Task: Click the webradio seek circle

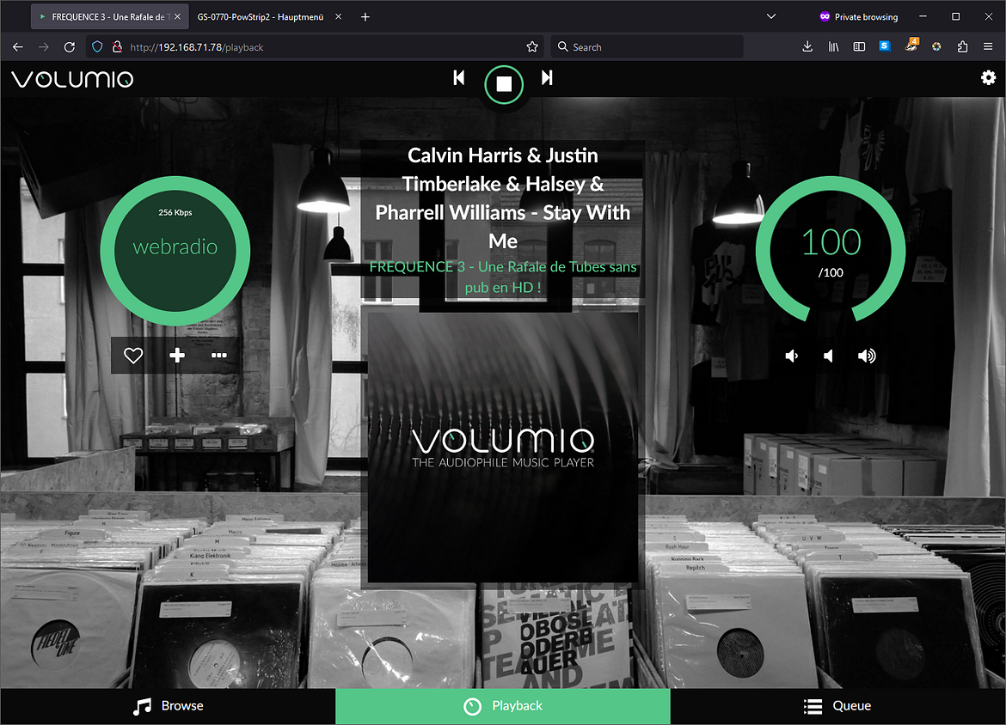Action: tap(175, 252)
